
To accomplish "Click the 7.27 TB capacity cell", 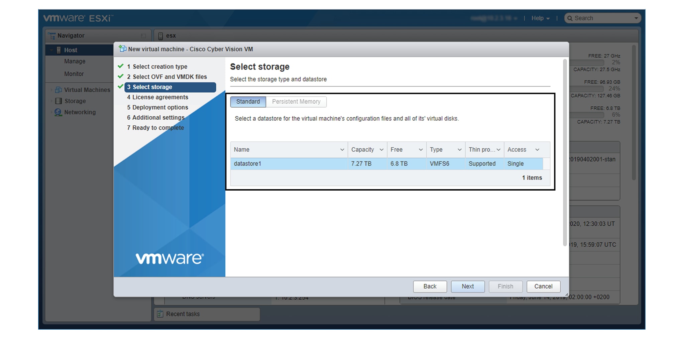I will point(367,163).
